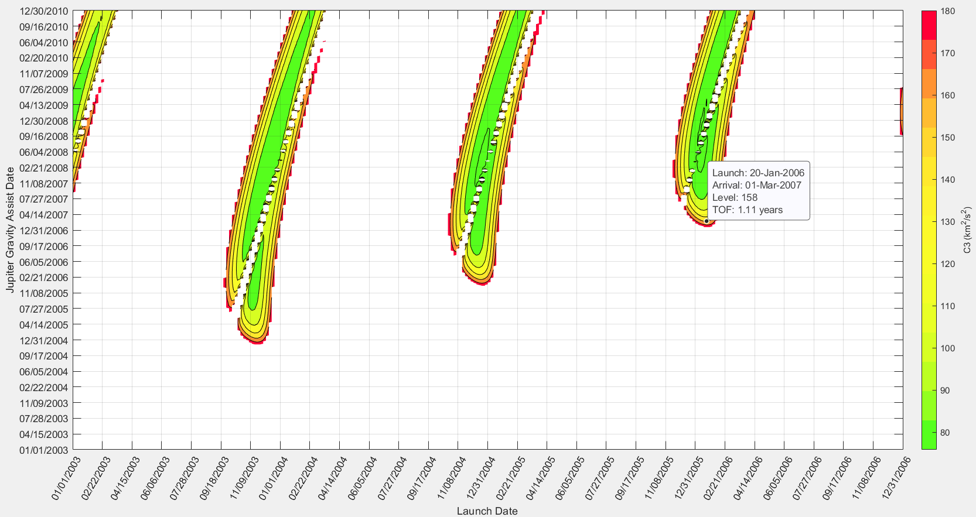This screenshot has width=976, height=517.
Task: Click y-axis tick label 06/05/2006
Action: click(x=44, y=262)
